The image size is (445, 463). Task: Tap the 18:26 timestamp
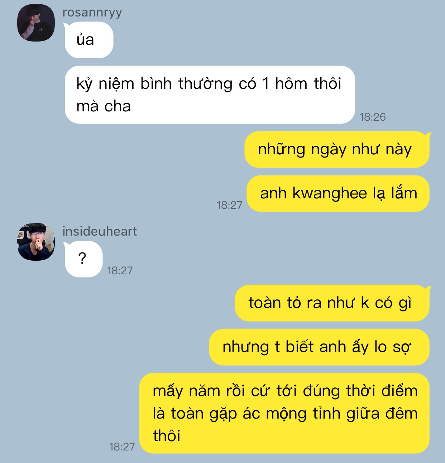pyautogui.click(x=373, y=117)
